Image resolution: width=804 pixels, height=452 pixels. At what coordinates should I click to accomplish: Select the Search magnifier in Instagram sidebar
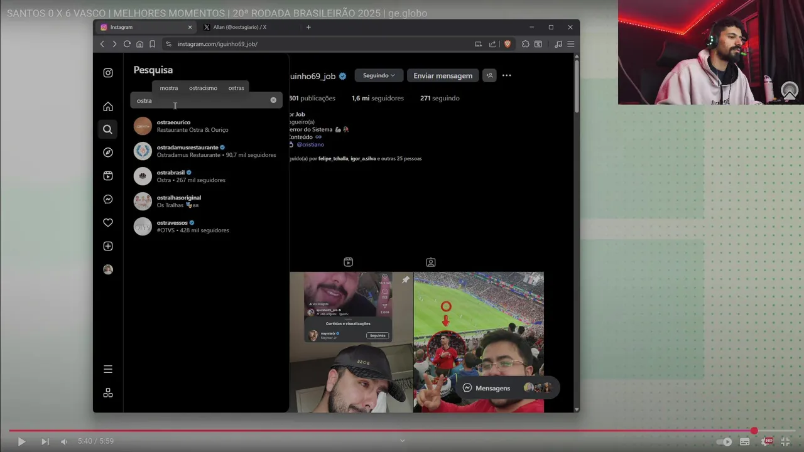click(x=107, y=129)
